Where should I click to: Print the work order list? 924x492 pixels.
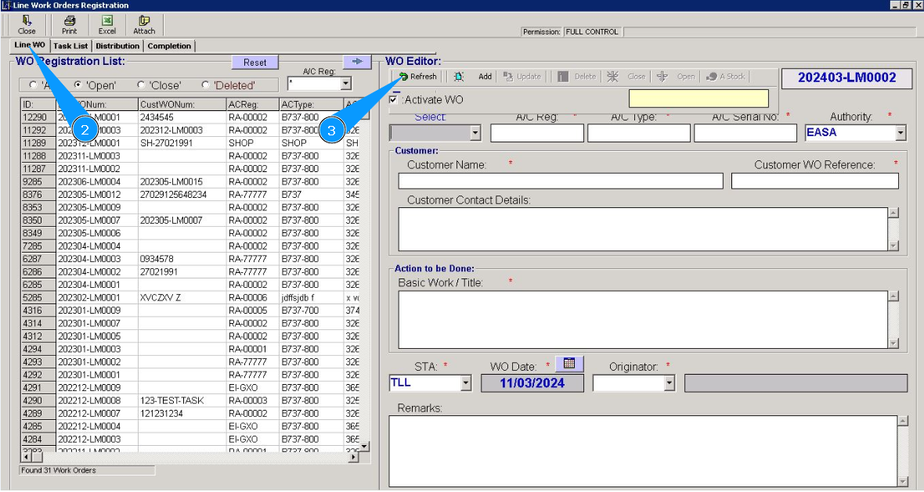[x=70, y=24]
